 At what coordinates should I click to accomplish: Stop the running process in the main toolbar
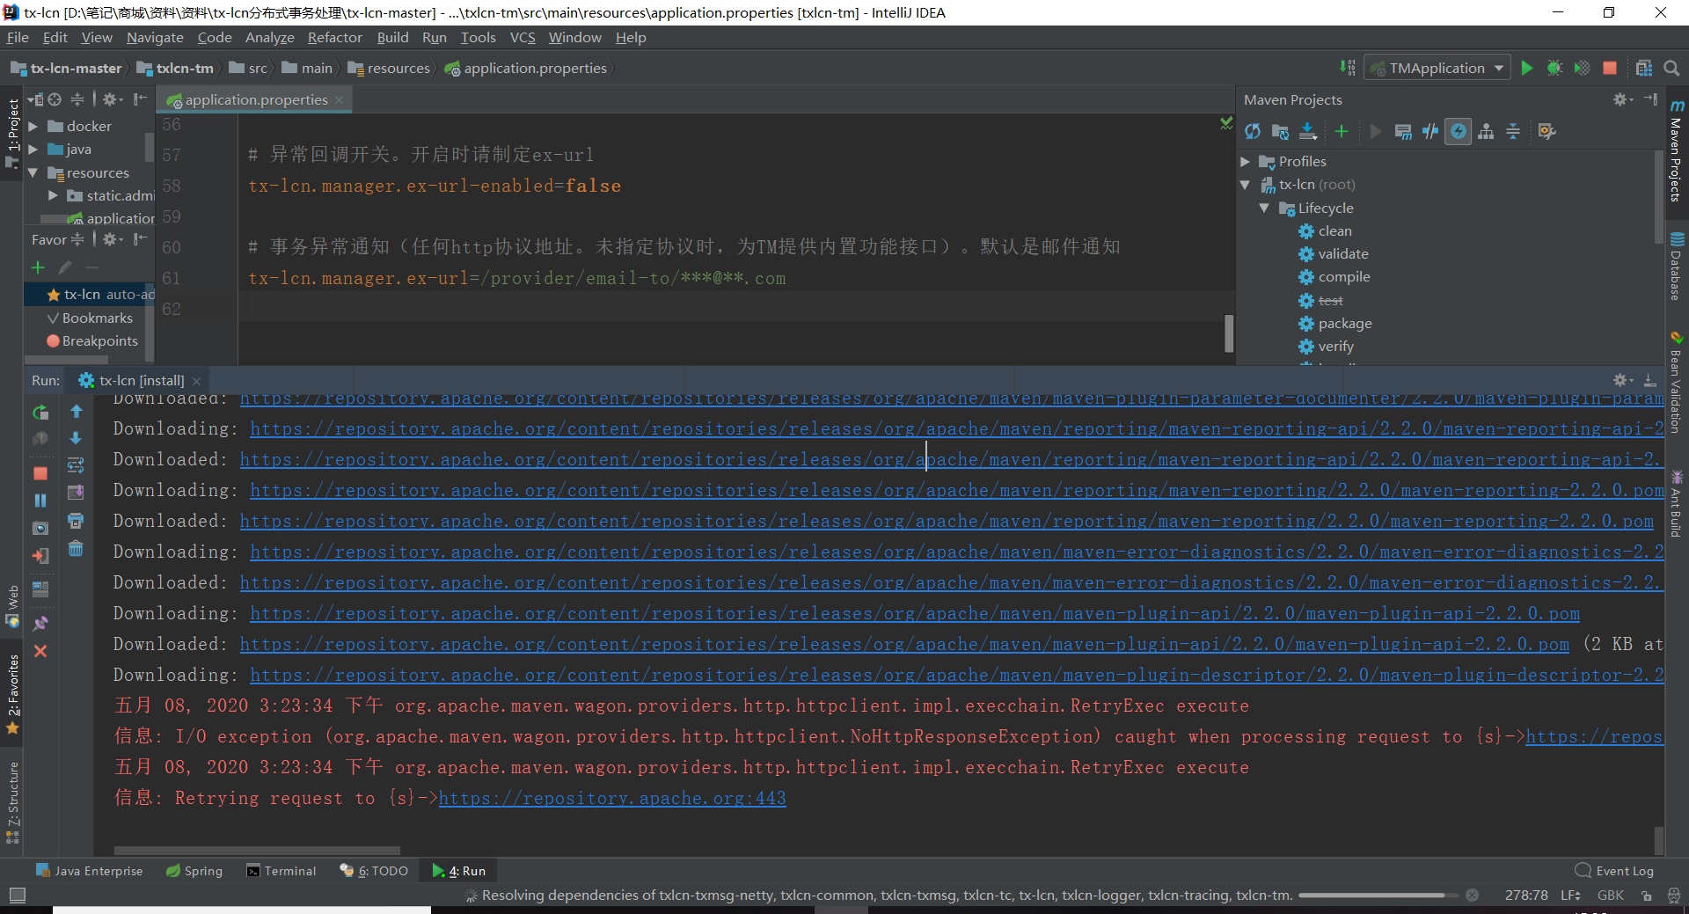pyautogui.click(x=1610, y=69)
